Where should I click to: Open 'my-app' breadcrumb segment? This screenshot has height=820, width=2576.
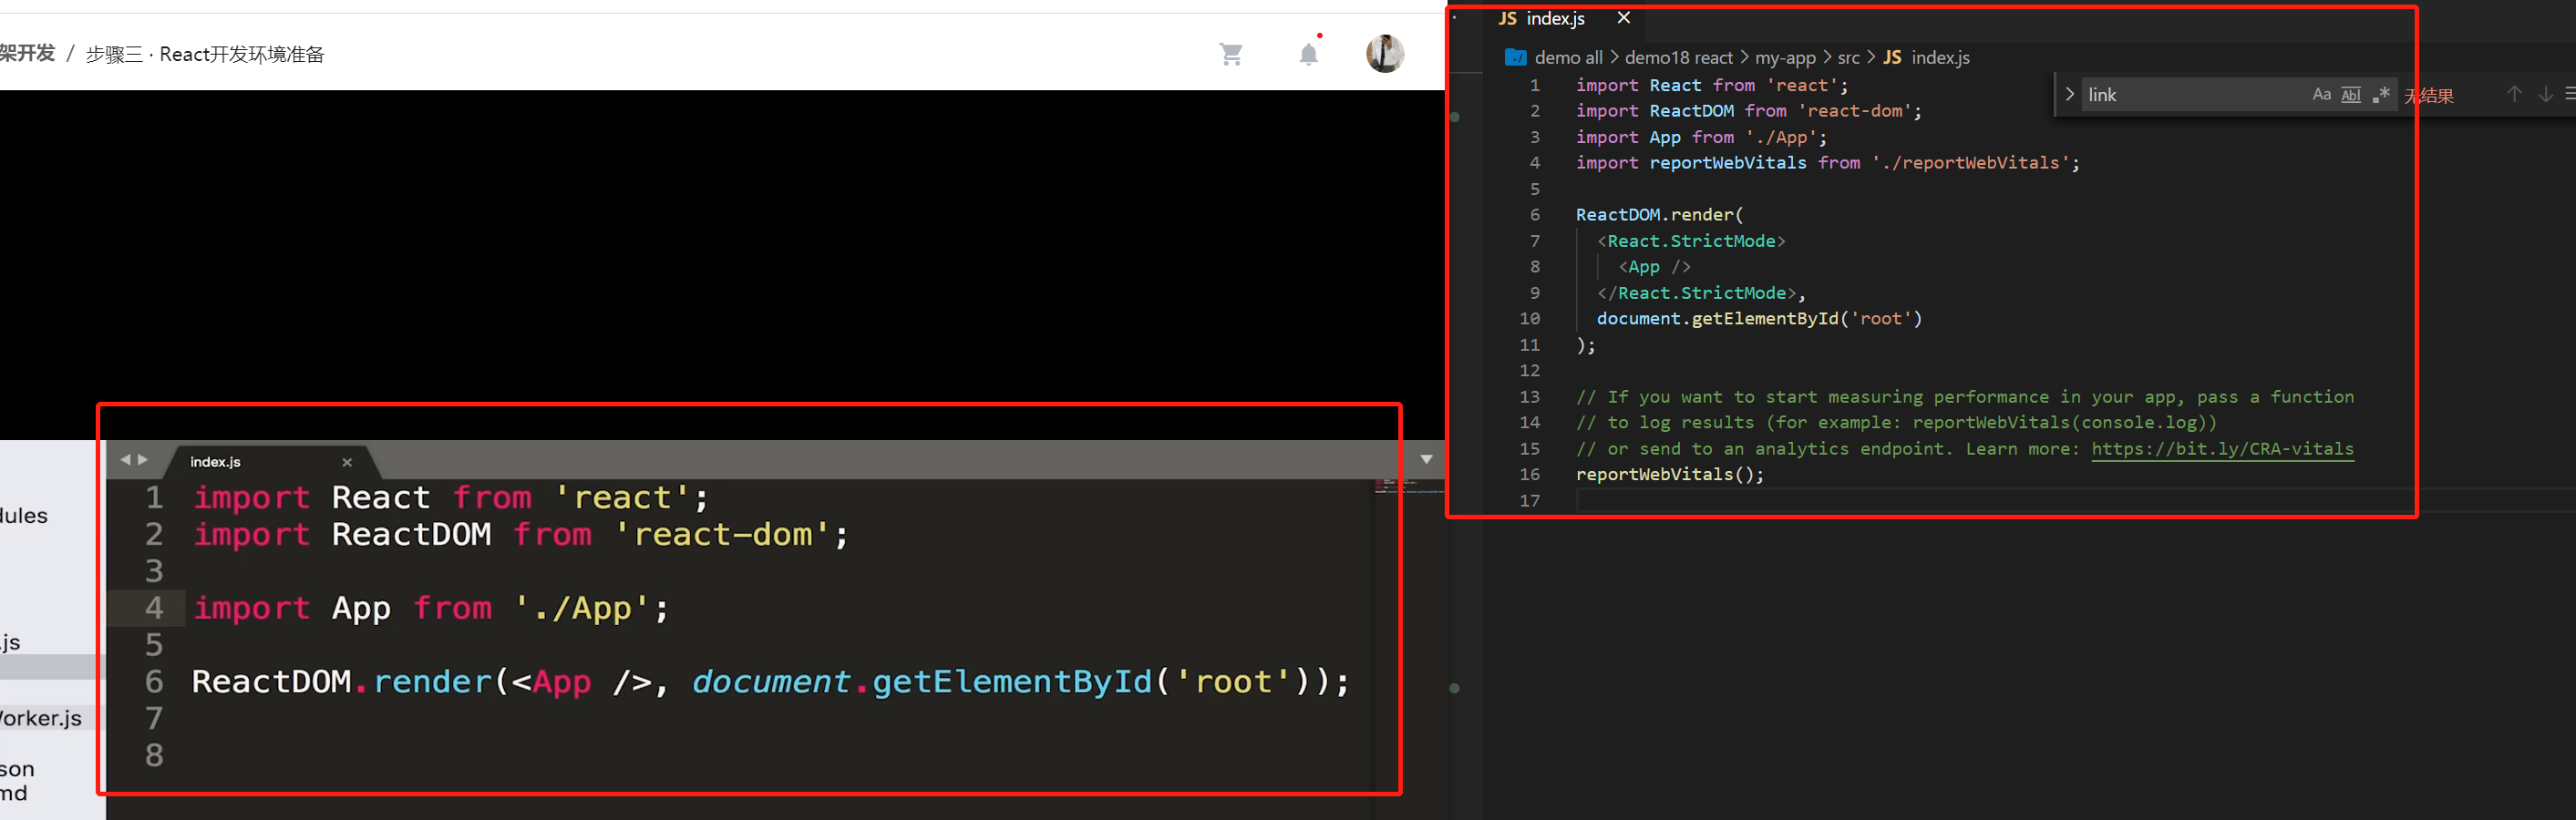click(1785, 58)
